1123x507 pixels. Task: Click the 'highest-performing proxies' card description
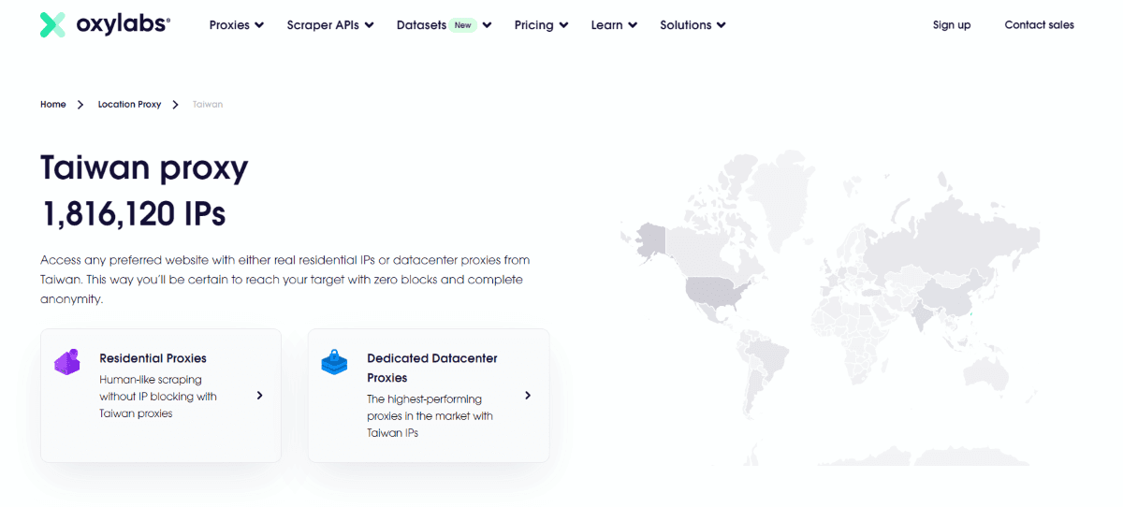pos(430,416)
